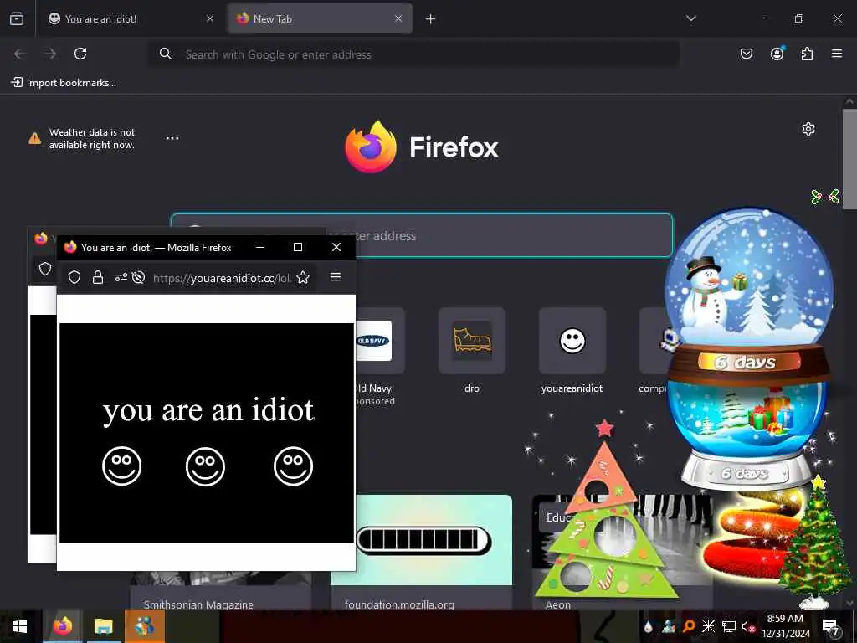Viewport: 857px width, 643px height.
Task: Open File Explorer from taskbar
Action: coord(103,626)
